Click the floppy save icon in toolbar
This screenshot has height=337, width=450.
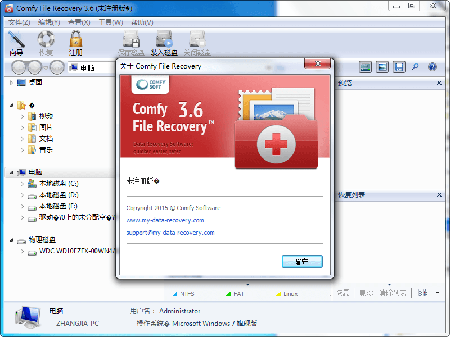pyautogui.click(x=399, y=67)
